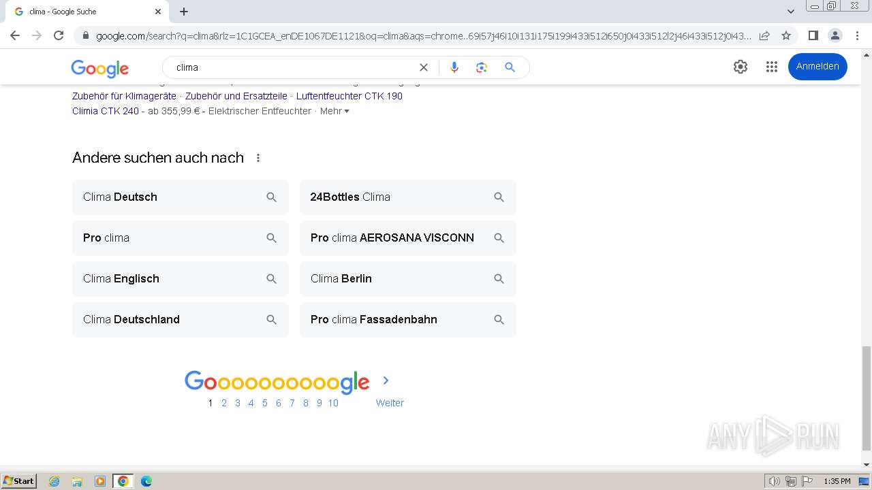Expand the Mehr dropdown
The height and width of the screenshot is (490, 872).
[334, 111]
